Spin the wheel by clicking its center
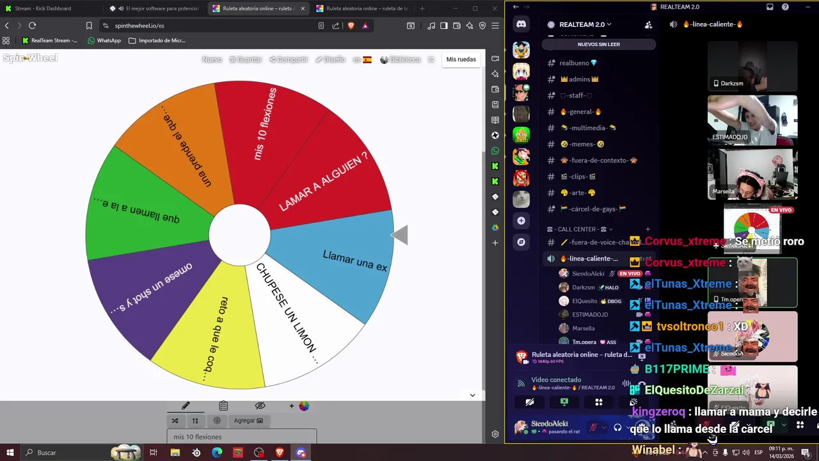The image size is (819, 461). (239, 234)
